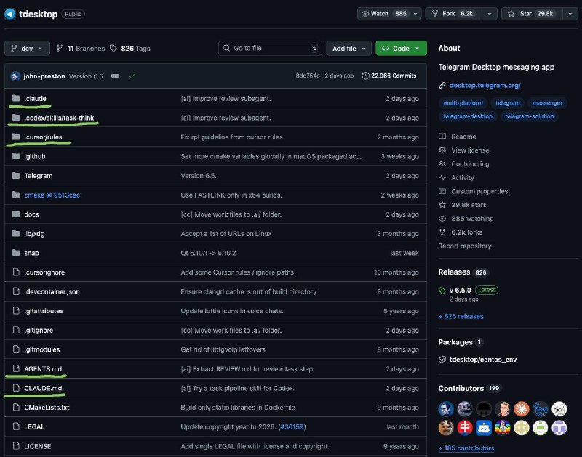This screenshot has width=582, height=457.
Task: Click the Telegram logo next to tdesktop
Action: click(10, 14)
